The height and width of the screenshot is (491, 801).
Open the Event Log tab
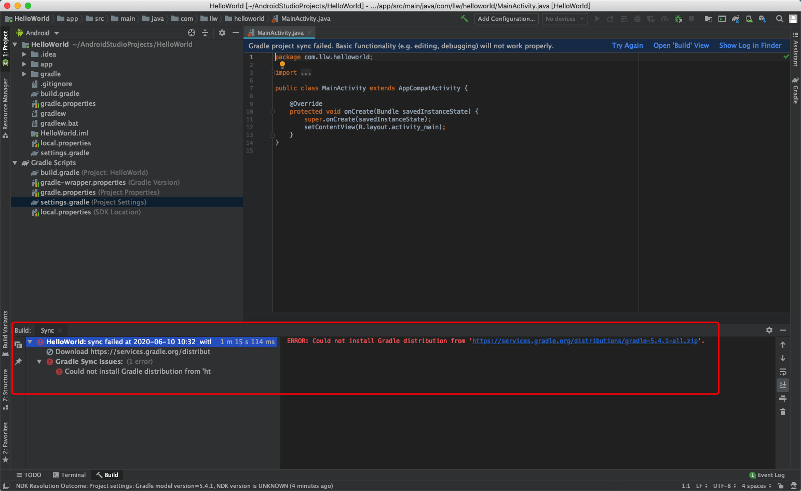pos(767,475)
